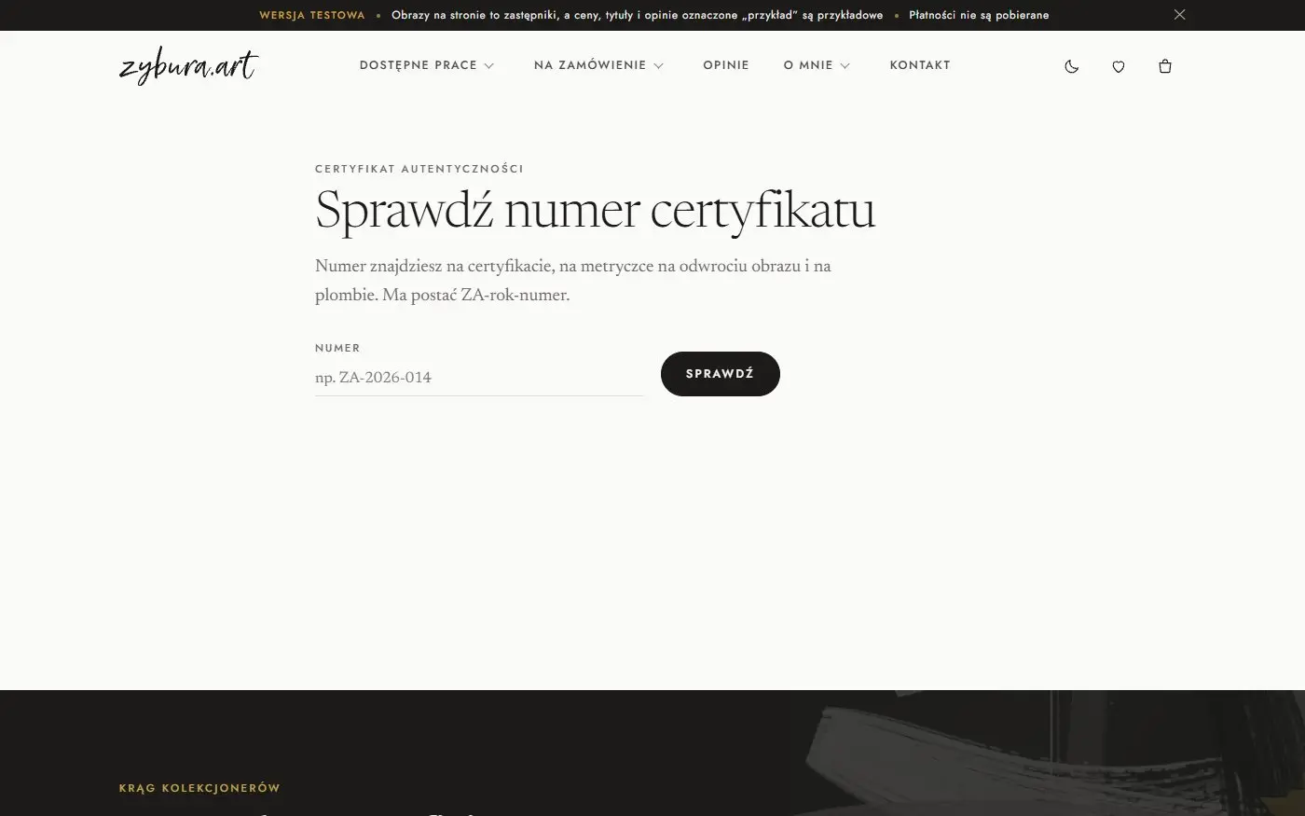Expand the O mnie menu

817,65
